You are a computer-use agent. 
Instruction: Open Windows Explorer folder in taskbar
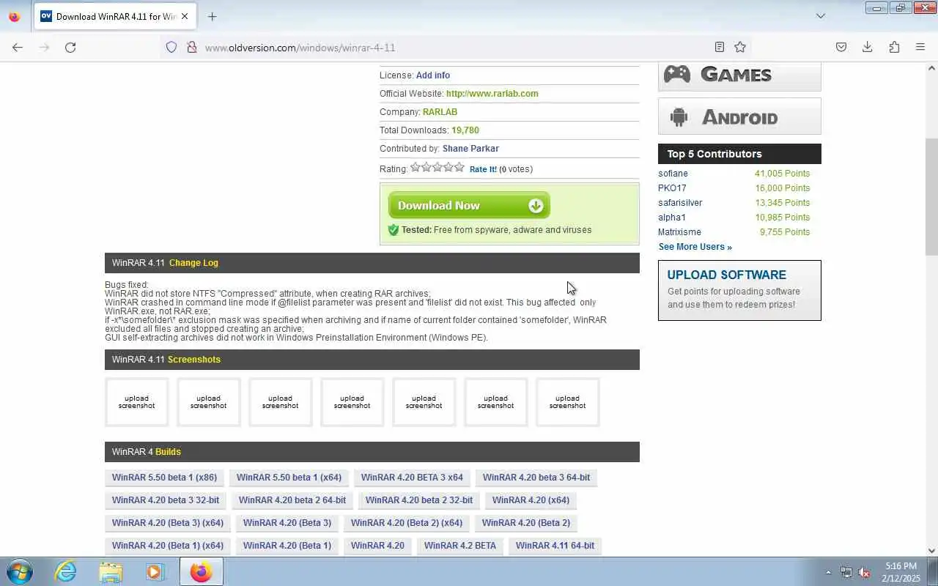pyautogui.click(x=111, y=571)
